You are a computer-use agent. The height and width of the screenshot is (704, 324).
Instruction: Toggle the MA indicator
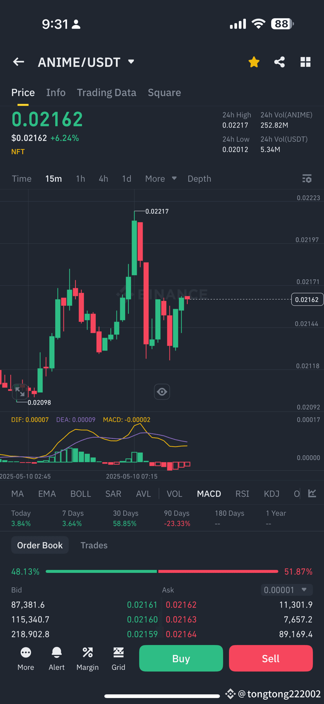(x=18, y=494)
